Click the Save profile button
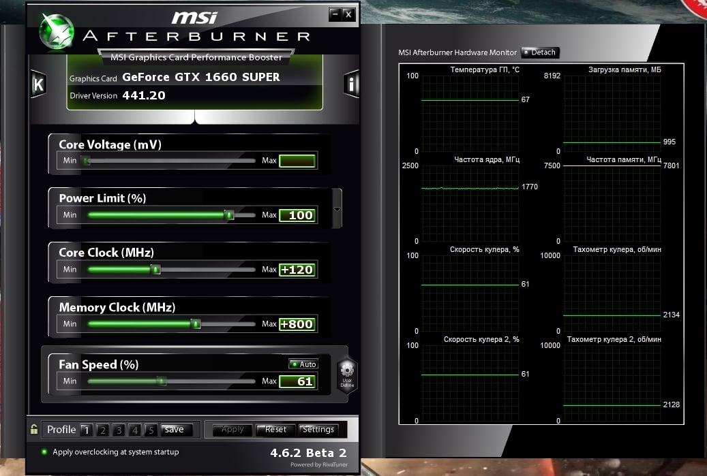 point(175,430)
